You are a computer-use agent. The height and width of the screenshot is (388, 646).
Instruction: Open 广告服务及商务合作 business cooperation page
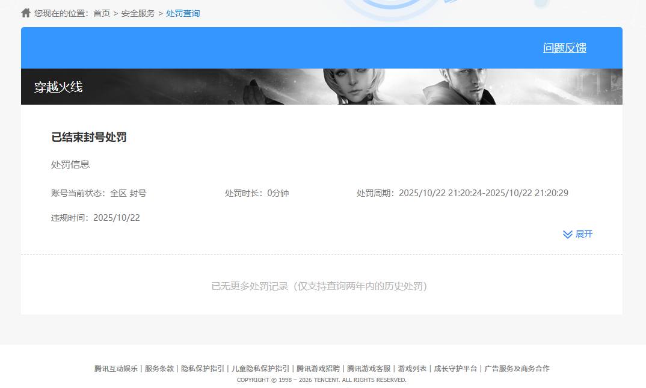(x=518, y=368)
